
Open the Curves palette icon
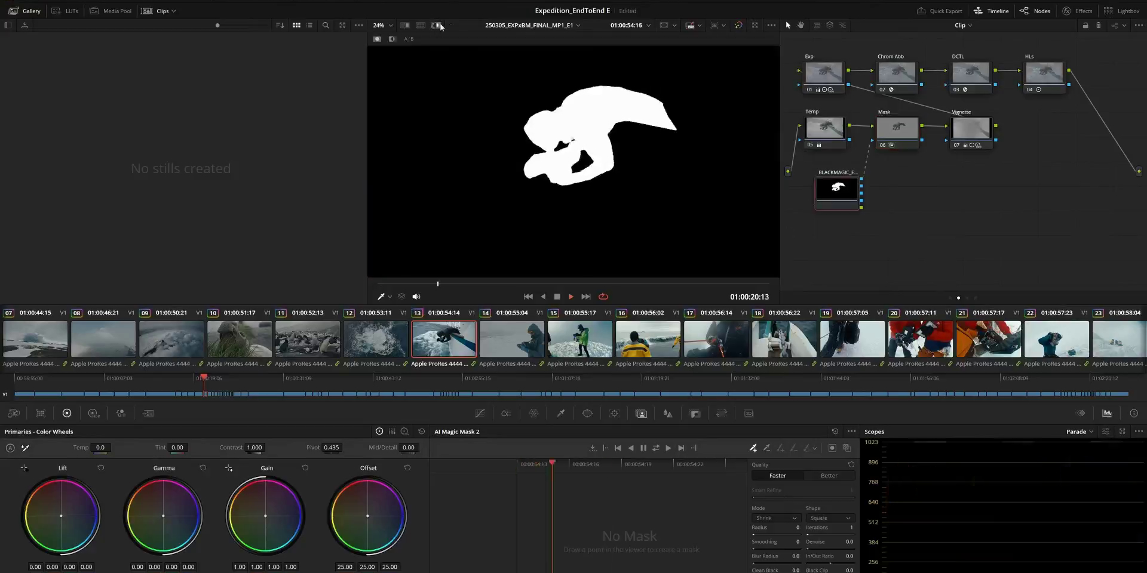tap(480, 414)
